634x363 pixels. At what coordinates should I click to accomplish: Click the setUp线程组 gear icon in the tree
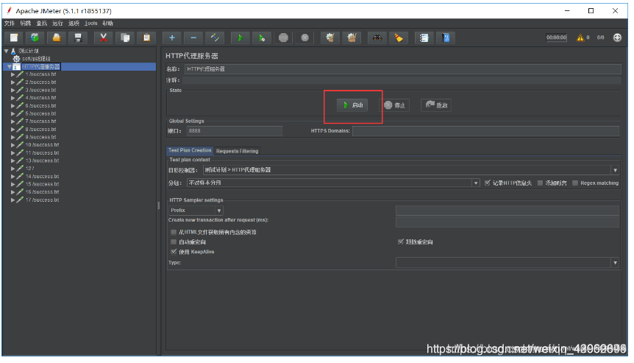pyautogui.click(x=17, y=59)
